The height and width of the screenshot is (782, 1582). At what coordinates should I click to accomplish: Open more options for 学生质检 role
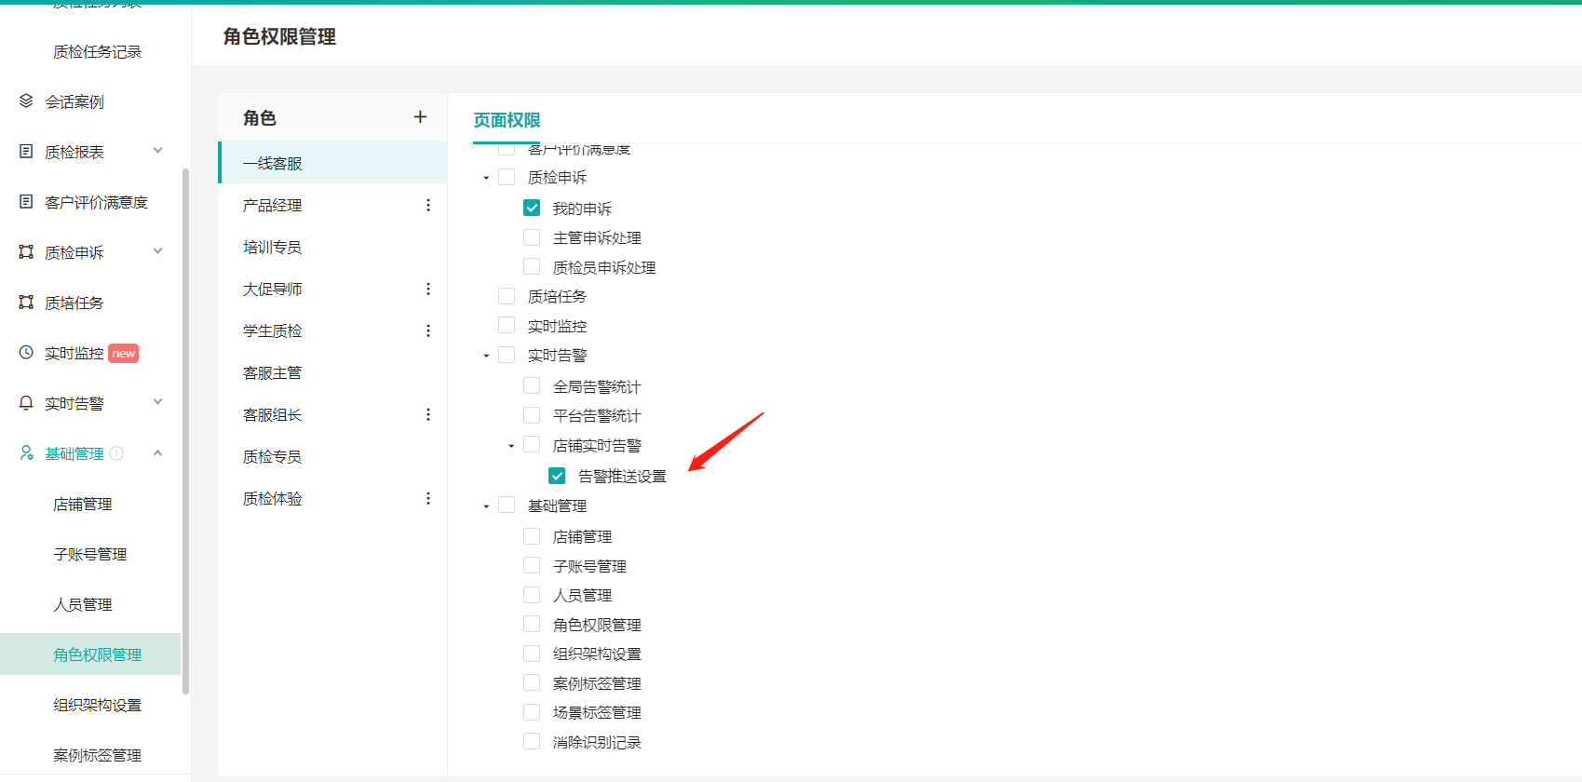tap(428, 330)
